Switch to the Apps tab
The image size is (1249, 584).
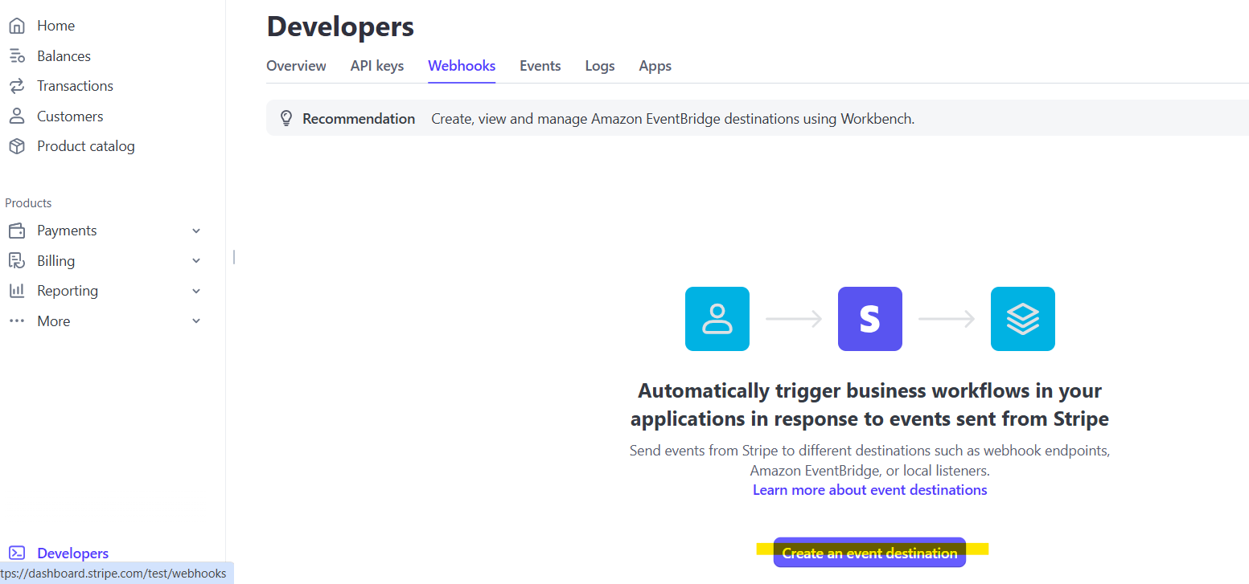pos(655,66)
